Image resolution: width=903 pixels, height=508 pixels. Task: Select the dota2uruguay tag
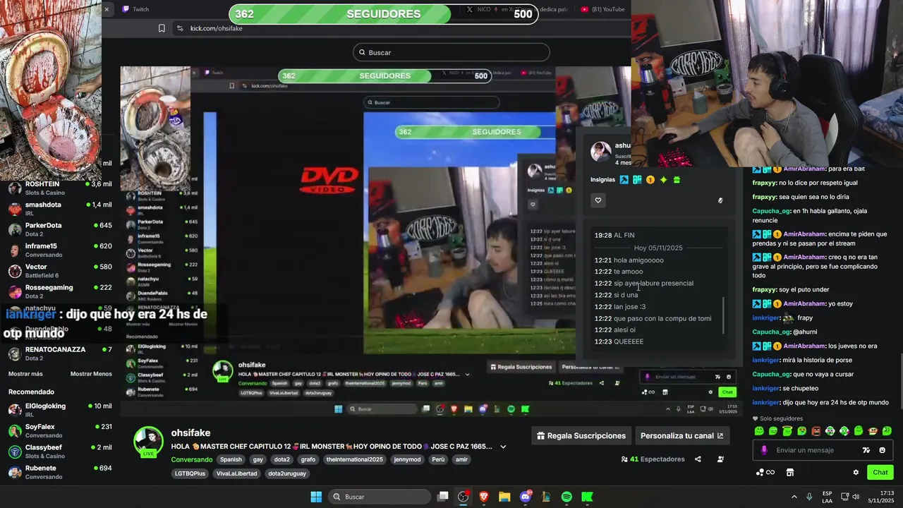point(287,473)
